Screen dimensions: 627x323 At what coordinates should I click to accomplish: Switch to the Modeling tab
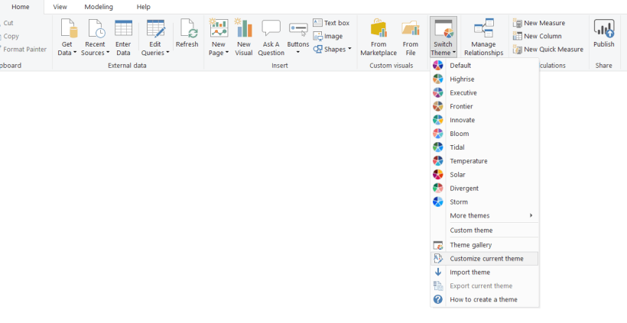(x=99, y=7)
